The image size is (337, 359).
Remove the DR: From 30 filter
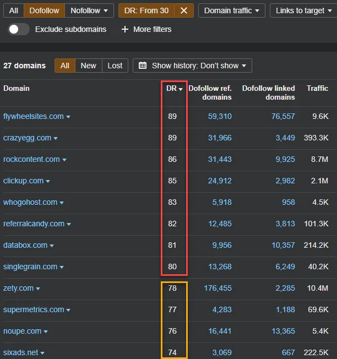(x=184, y=10)
